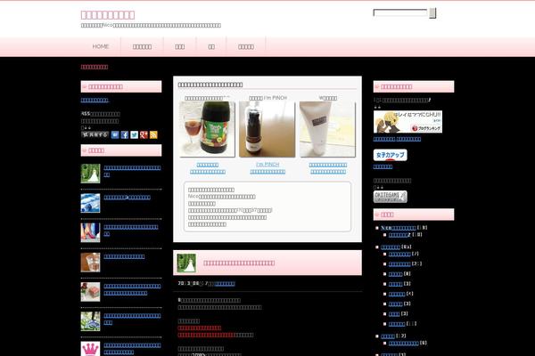Open the category link with count [4]

pos(397,295)
